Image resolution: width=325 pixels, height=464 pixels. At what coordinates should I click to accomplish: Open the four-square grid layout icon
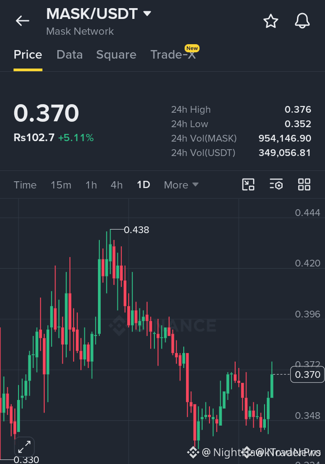click(304, 185)
